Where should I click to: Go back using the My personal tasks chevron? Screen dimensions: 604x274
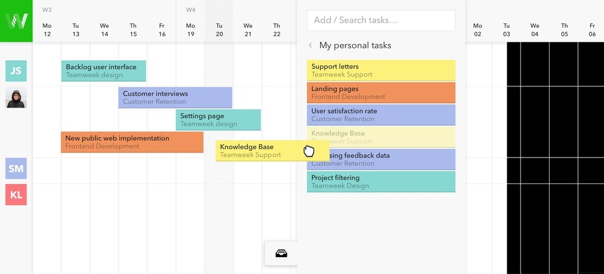[x=310, y=45]
